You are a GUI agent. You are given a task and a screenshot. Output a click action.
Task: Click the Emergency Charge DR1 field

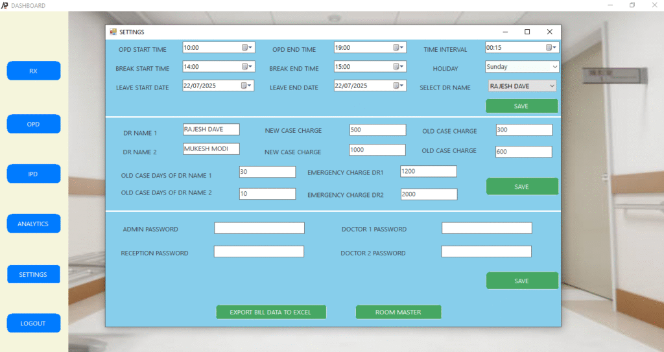(428, 171)
